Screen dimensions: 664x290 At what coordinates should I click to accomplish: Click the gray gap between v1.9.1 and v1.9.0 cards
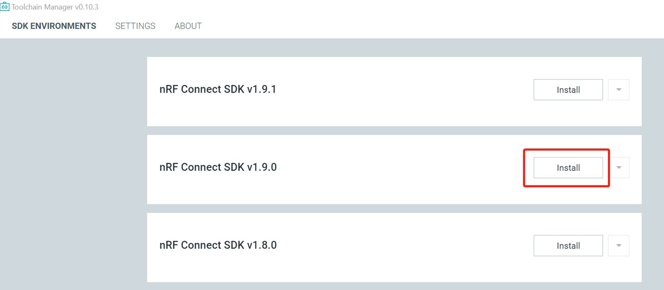[394, 131]
